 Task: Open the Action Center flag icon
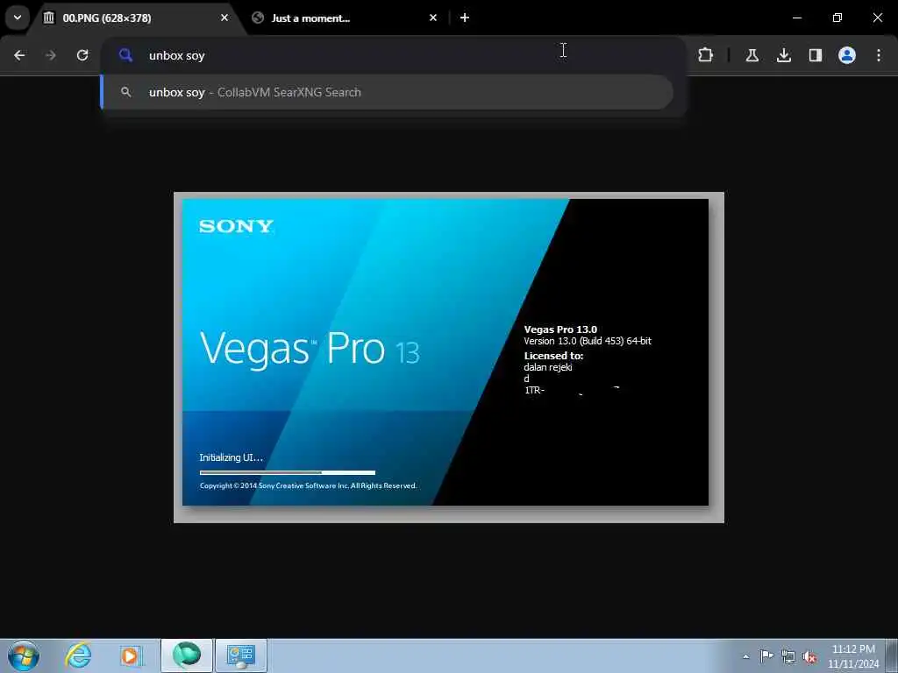click(766, 655)
